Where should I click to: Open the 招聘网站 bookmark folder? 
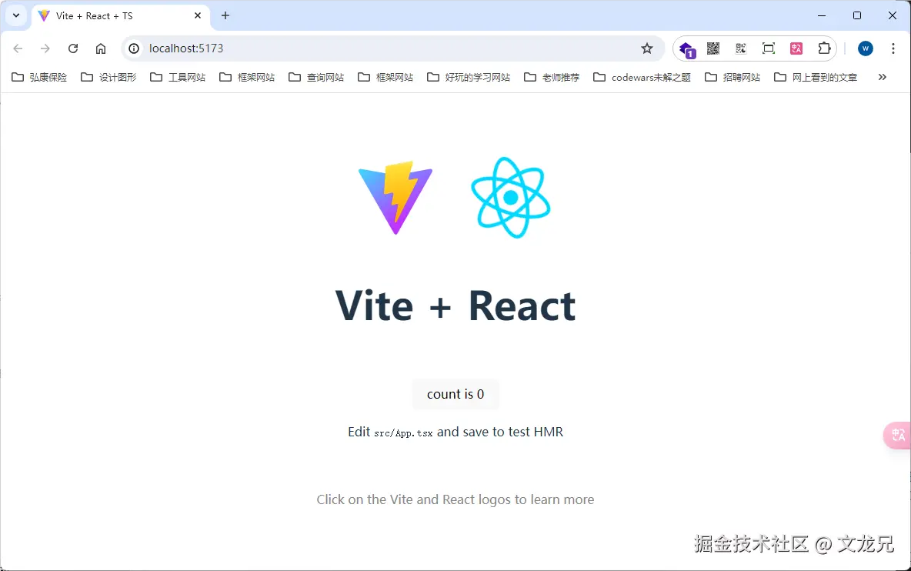pos(732,77)
